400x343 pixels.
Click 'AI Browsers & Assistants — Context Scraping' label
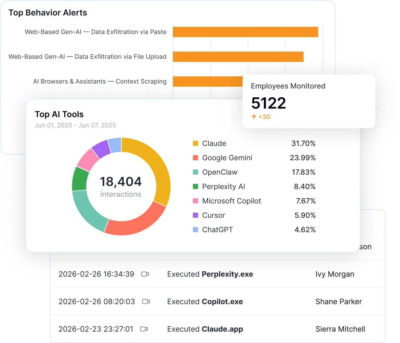100,81
